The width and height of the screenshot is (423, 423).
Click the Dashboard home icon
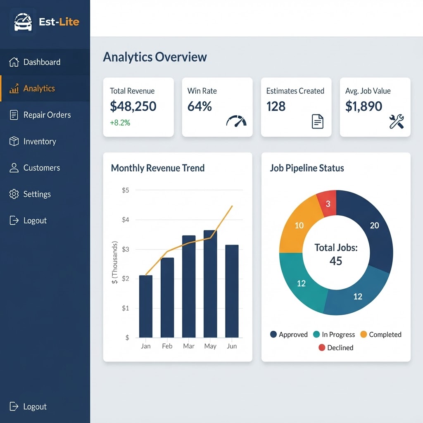point(14,62)
